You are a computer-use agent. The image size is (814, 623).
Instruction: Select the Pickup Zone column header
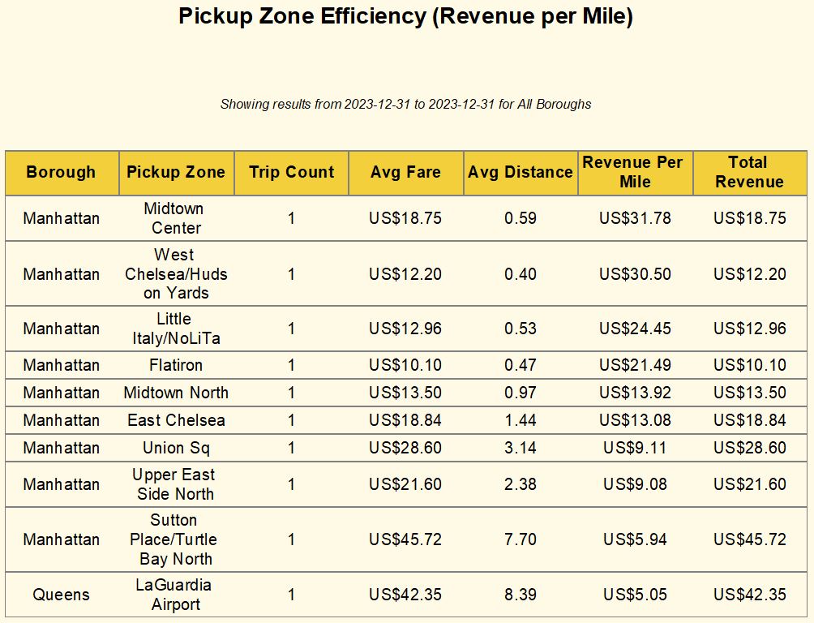click(176, 172)
